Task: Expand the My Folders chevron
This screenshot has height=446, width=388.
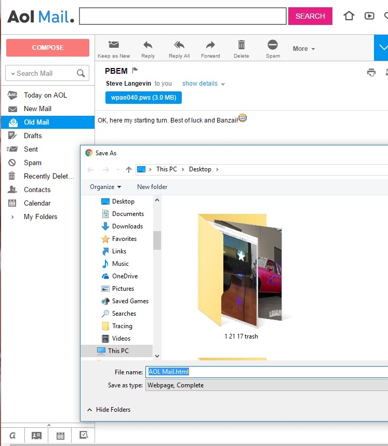Action: point(12,217)
